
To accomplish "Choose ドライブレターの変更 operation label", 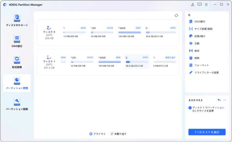I will [x=207, y=73].
